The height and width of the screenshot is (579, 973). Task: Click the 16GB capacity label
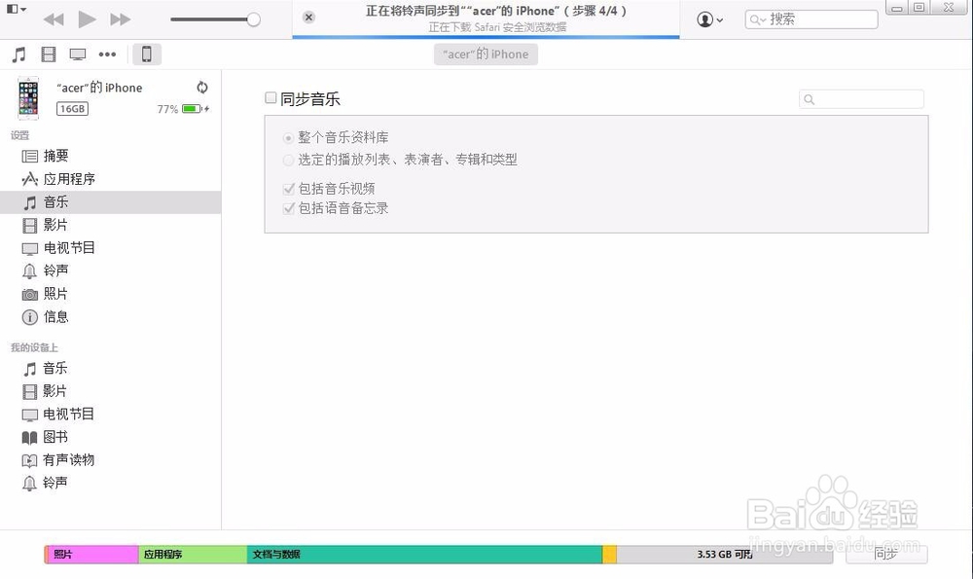pos(73,109)
